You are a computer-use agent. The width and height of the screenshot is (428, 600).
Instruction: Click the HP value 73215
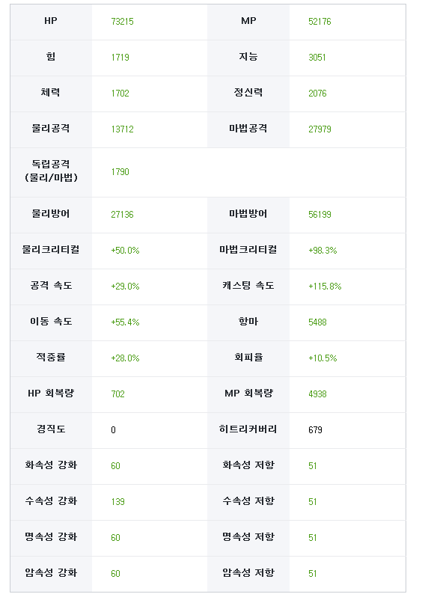point(122,22)
